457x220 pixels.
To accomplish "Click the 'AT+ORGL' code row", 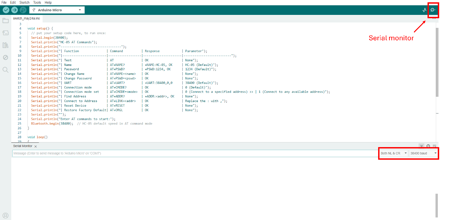I will [x=114, y=110].
